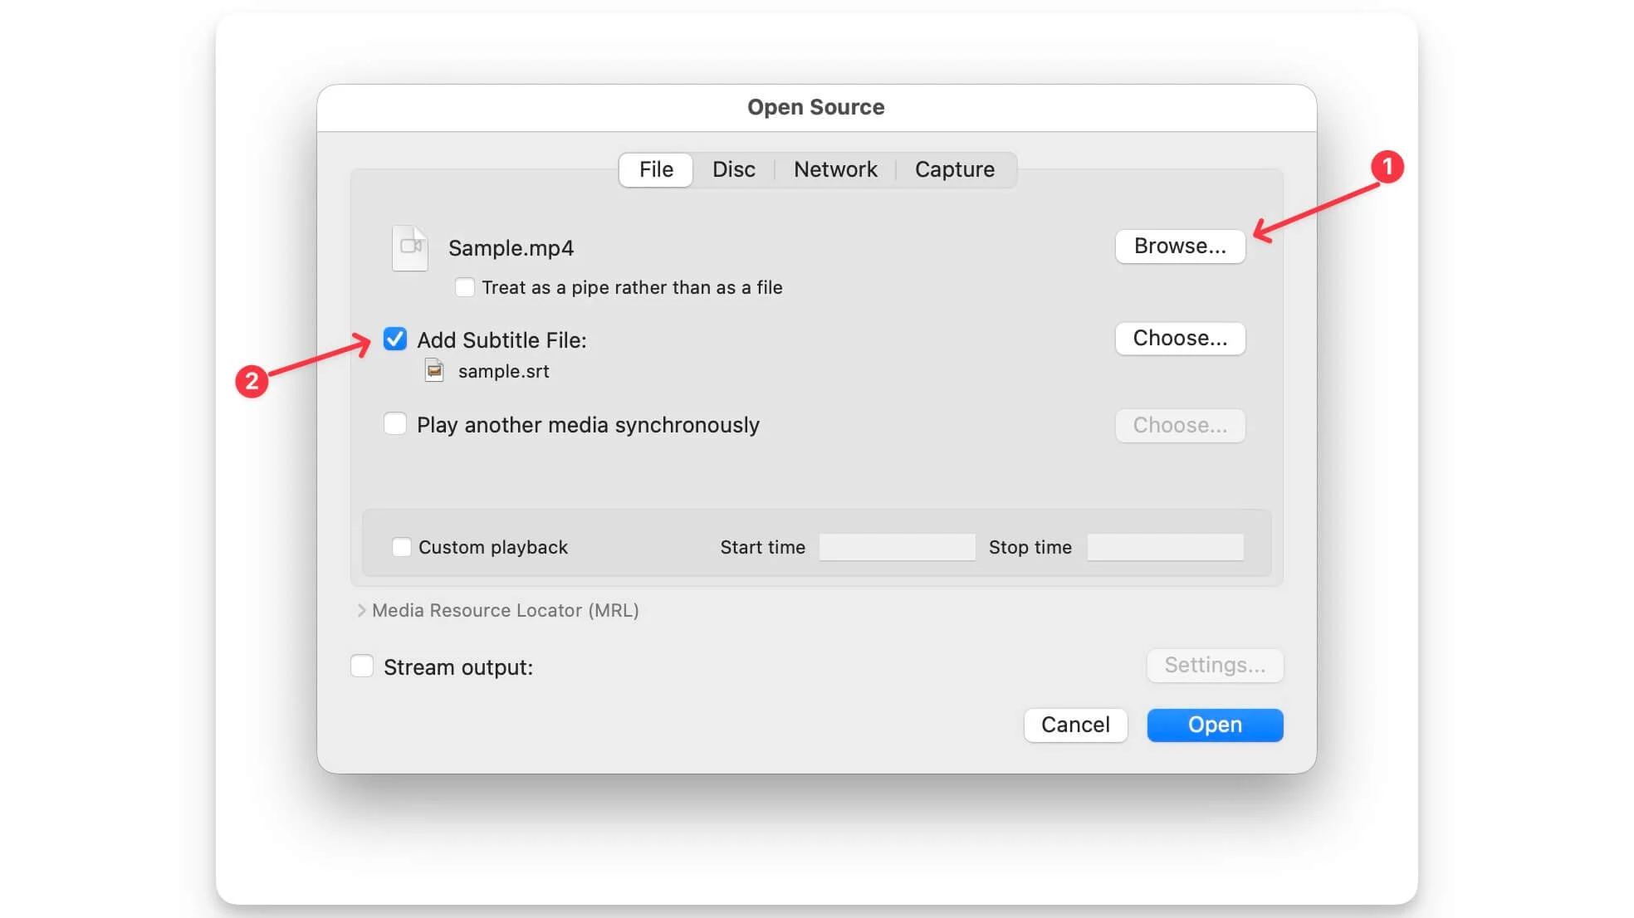1634x918 pixels.
Task: Enable Custom playback checkbox
Action: pyautogui.click(x=402, y=547)
